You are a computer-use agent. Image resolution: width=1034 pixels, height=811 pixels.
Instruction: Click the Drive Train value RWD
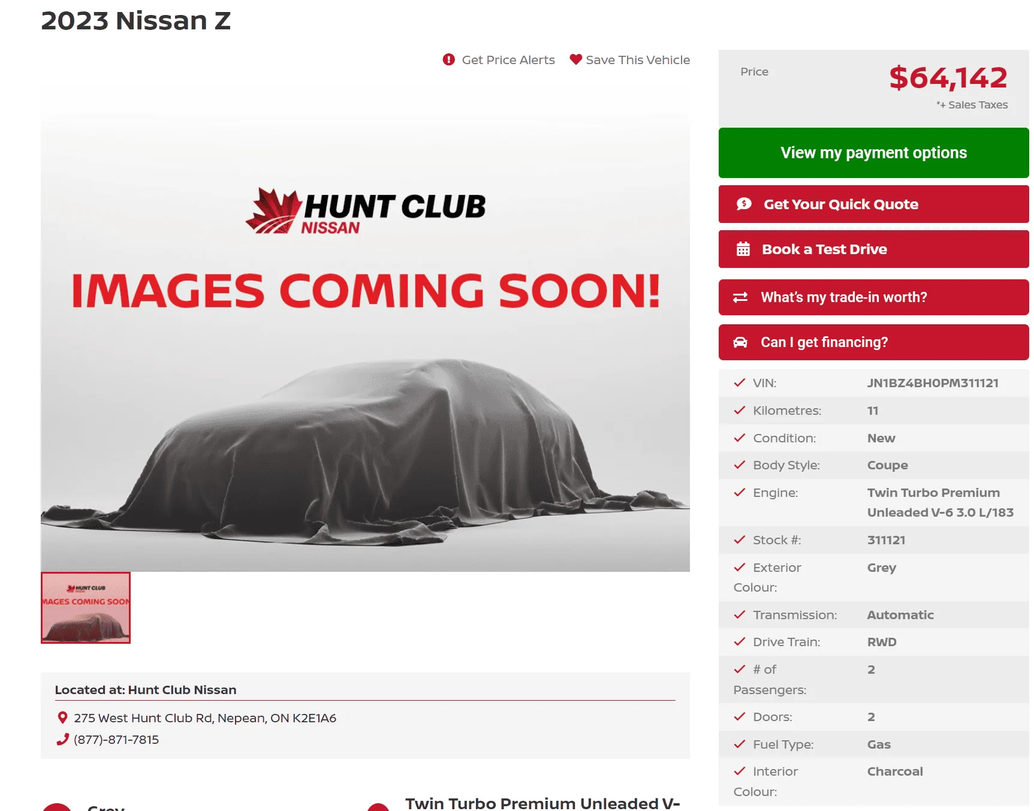point(882,642)
